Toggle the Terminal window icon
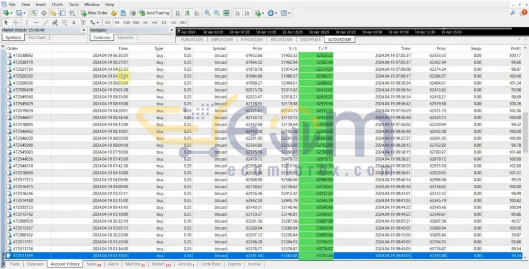 pyautogui.click(x=63, y=13)
